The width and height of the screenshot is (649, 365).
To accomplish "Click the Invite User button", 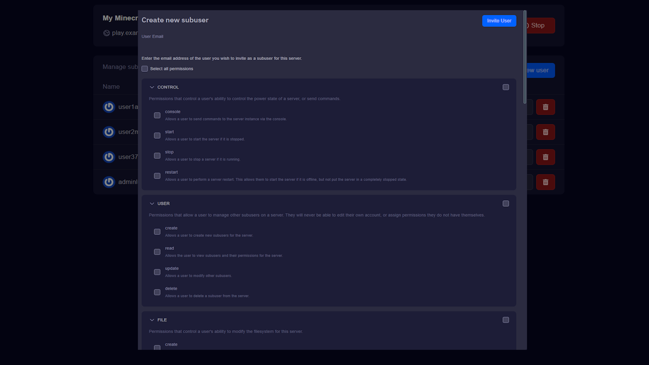I will tap(499, 21).
